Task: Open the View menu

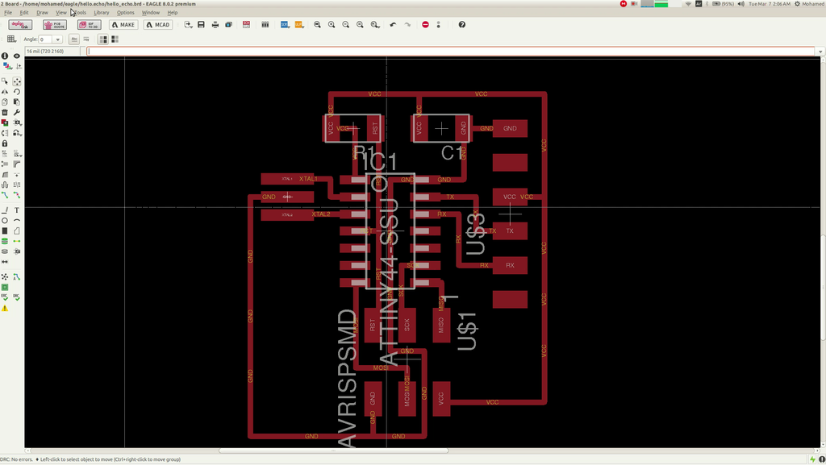Action: pyautogui.click(x=61, y=12)
